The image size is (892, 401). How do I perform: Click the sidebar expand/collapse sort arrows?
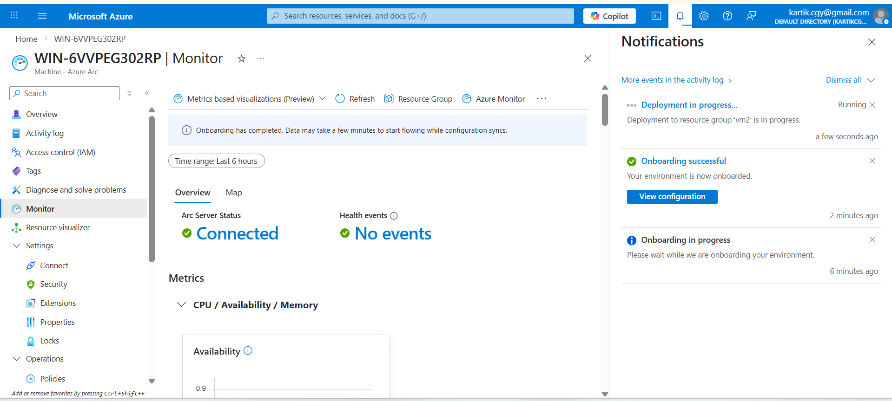pyautogui.click(x=129, y=93)
